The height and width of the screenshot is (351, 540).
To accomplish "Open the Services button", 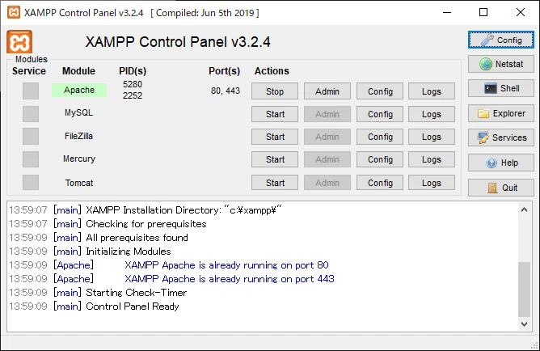I will [x=500, y=137].
